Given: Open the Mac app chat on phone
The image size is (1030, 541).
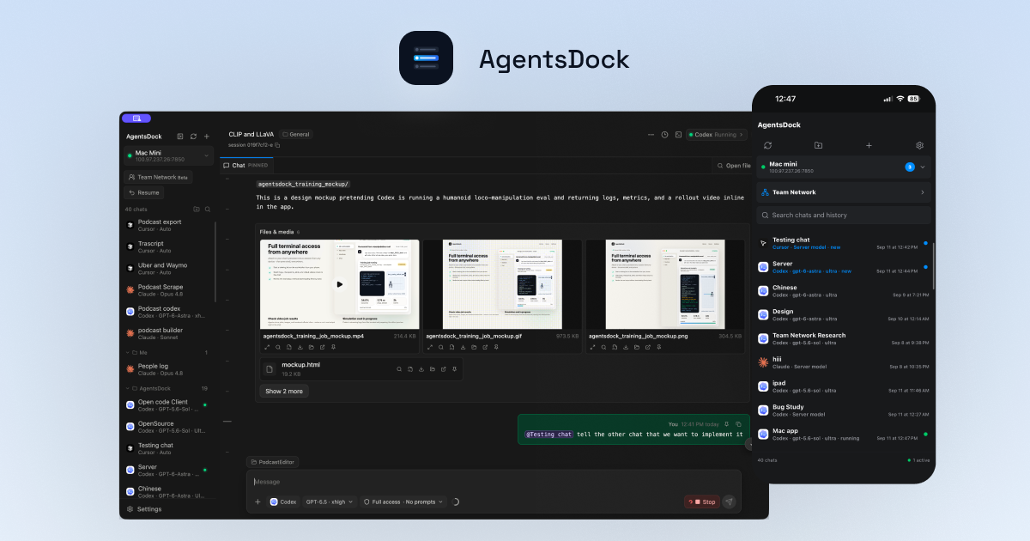Looking at the screenshot, I should tap(844, 435).
